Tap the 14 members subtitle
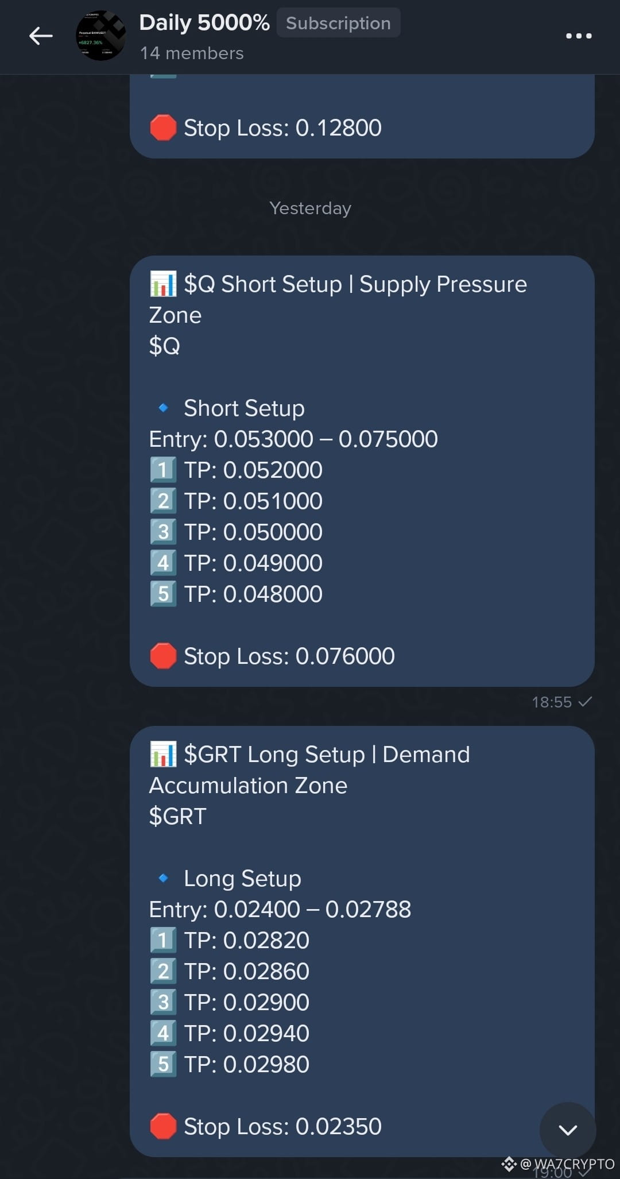620x1179 pixels. point(192,53)
